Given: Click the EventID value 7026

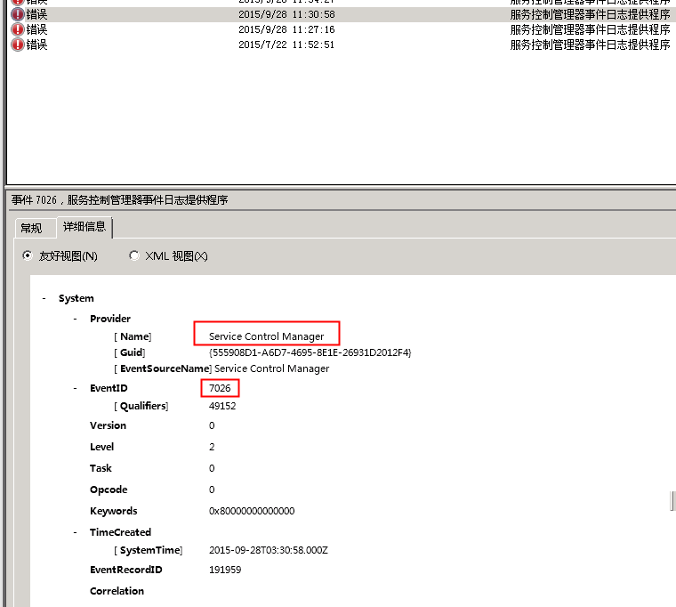Looking at the screenshot, I should [x=220, y=389].
